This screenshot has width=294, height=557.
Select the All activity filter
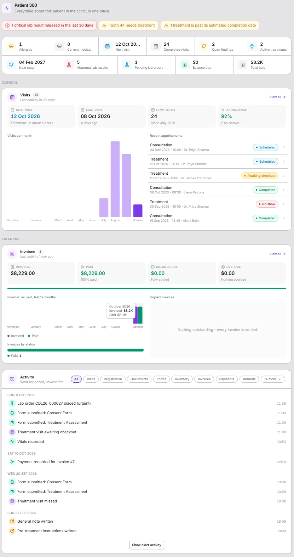76,379
